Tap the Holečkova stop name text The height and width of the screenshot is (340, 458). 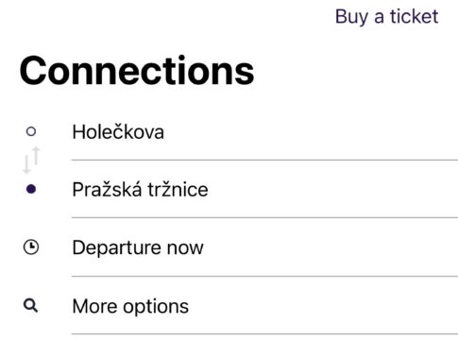coord(118,131)
